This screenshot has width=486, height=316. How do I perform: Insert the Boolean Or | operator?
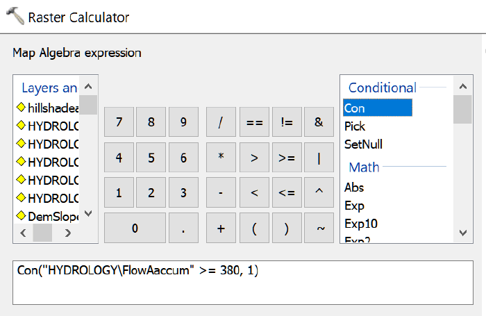click(x=319, y=157)
